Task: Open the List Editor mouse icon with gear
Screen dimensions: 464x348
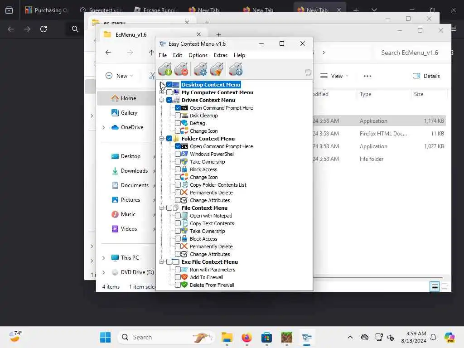Action: (200, 69)
